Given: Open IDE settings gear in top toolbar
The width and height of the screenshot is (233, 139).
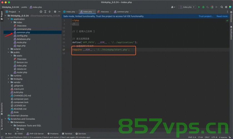Looking at the screenshot, I should (x=226, y=7).
